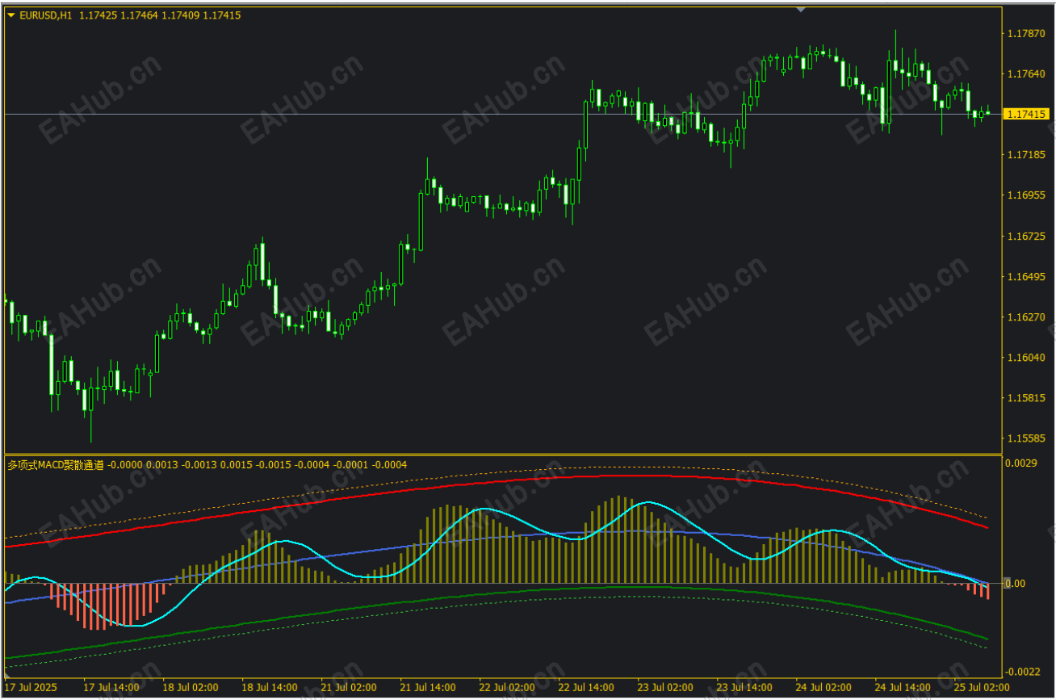Click the indicator value -0.0013
This screenshot has height=700, width=1056.
coord(199,465)
